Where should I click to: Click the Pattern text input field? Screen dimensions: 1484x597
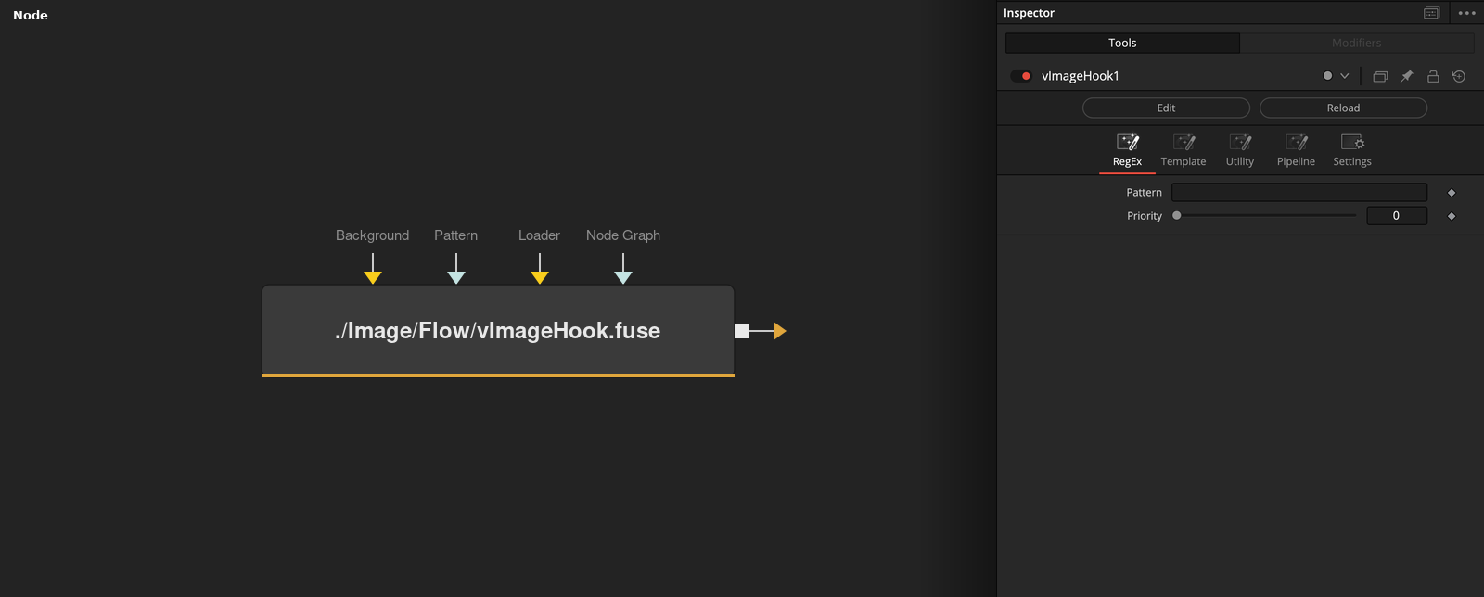point(1299,192)
